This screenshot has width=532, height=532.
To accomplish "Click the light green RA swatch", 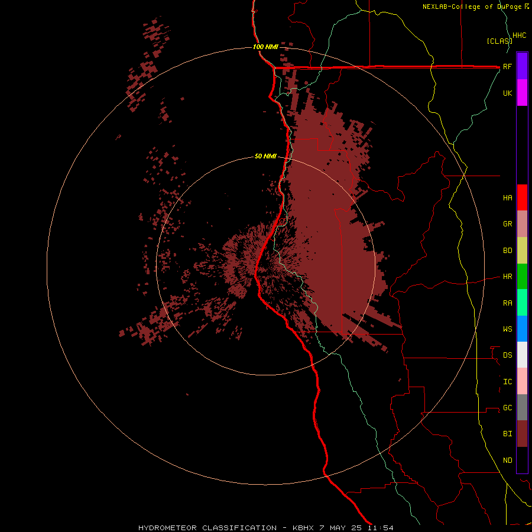I will pos(522,303).
